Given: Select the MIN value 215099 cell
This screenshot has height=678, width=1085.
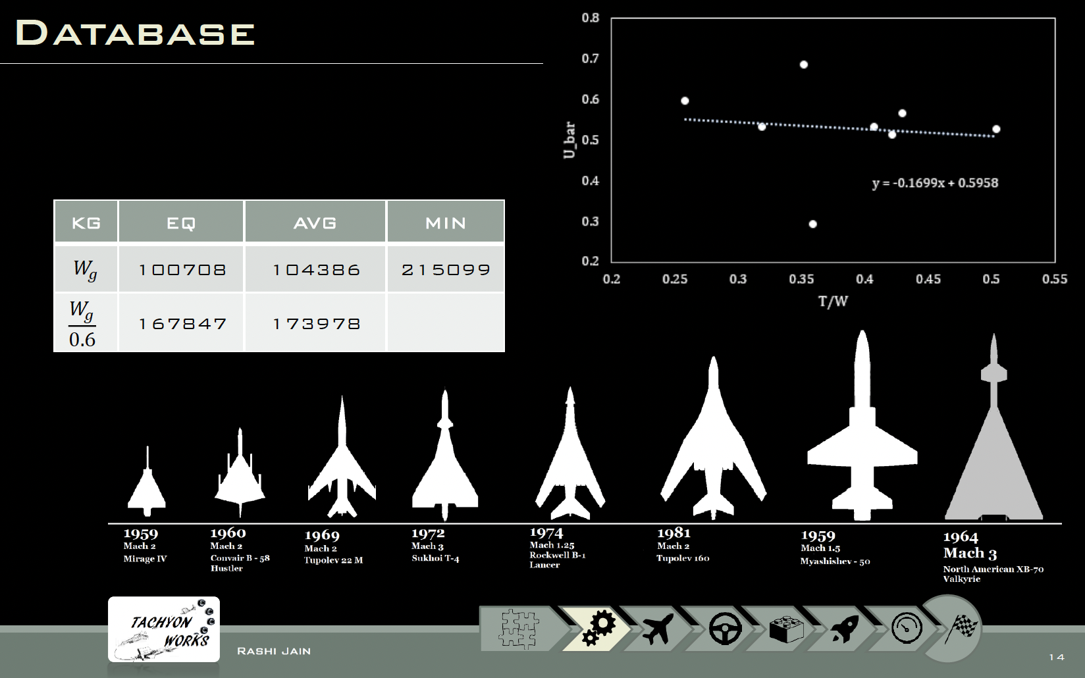Looking at the screenshot, I should pos(446,269).
